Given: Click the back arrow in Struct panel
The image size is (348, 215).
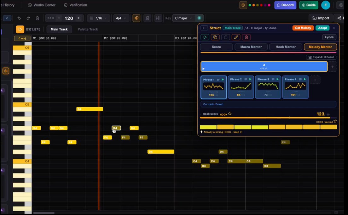Looking at the screenshot, I should click(x=204, y=28).
